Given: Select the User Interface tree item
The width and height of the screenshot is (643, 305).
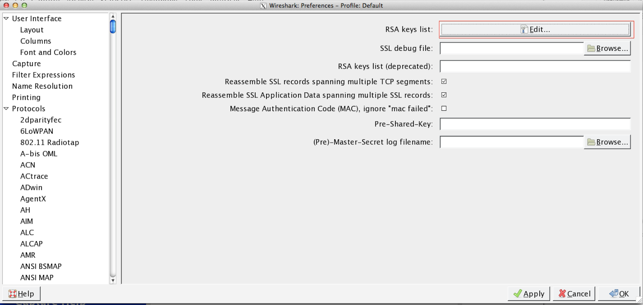Looking at the screenshot, I should pyautogui.click(x=37, y=18).
